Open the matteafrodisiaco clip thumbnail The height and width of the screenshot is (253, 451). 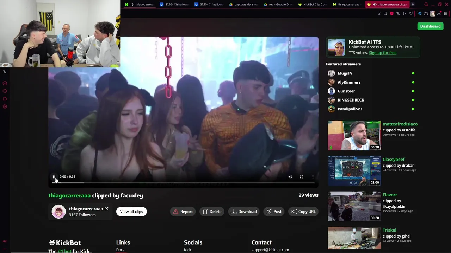tap(354, 136)
